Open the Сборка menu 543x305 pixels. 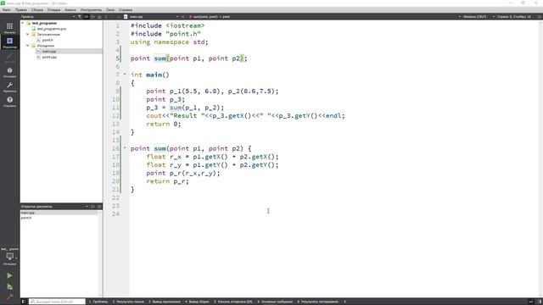coord(37,10)
